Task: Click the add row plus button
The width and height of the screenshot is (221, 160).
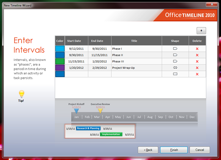Action: click(201, 30)
